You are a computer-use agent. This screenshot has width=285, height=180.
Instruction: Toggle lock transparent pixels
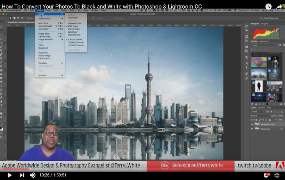click(x=256, y=120)
